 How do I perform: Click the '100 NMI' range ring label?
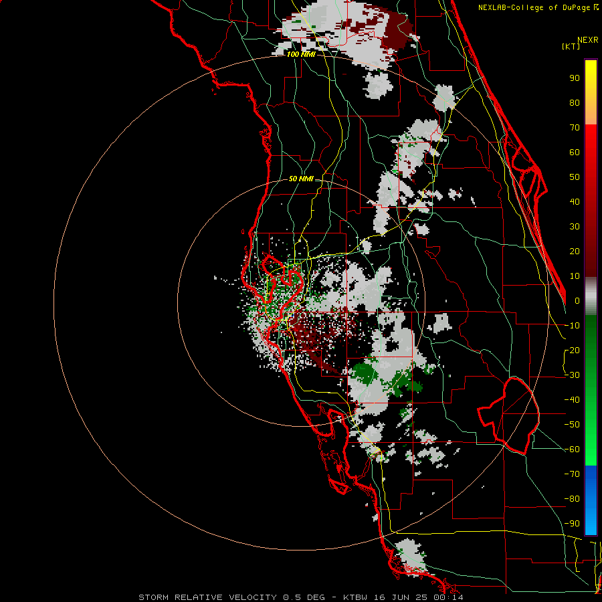tap(301, 55)
